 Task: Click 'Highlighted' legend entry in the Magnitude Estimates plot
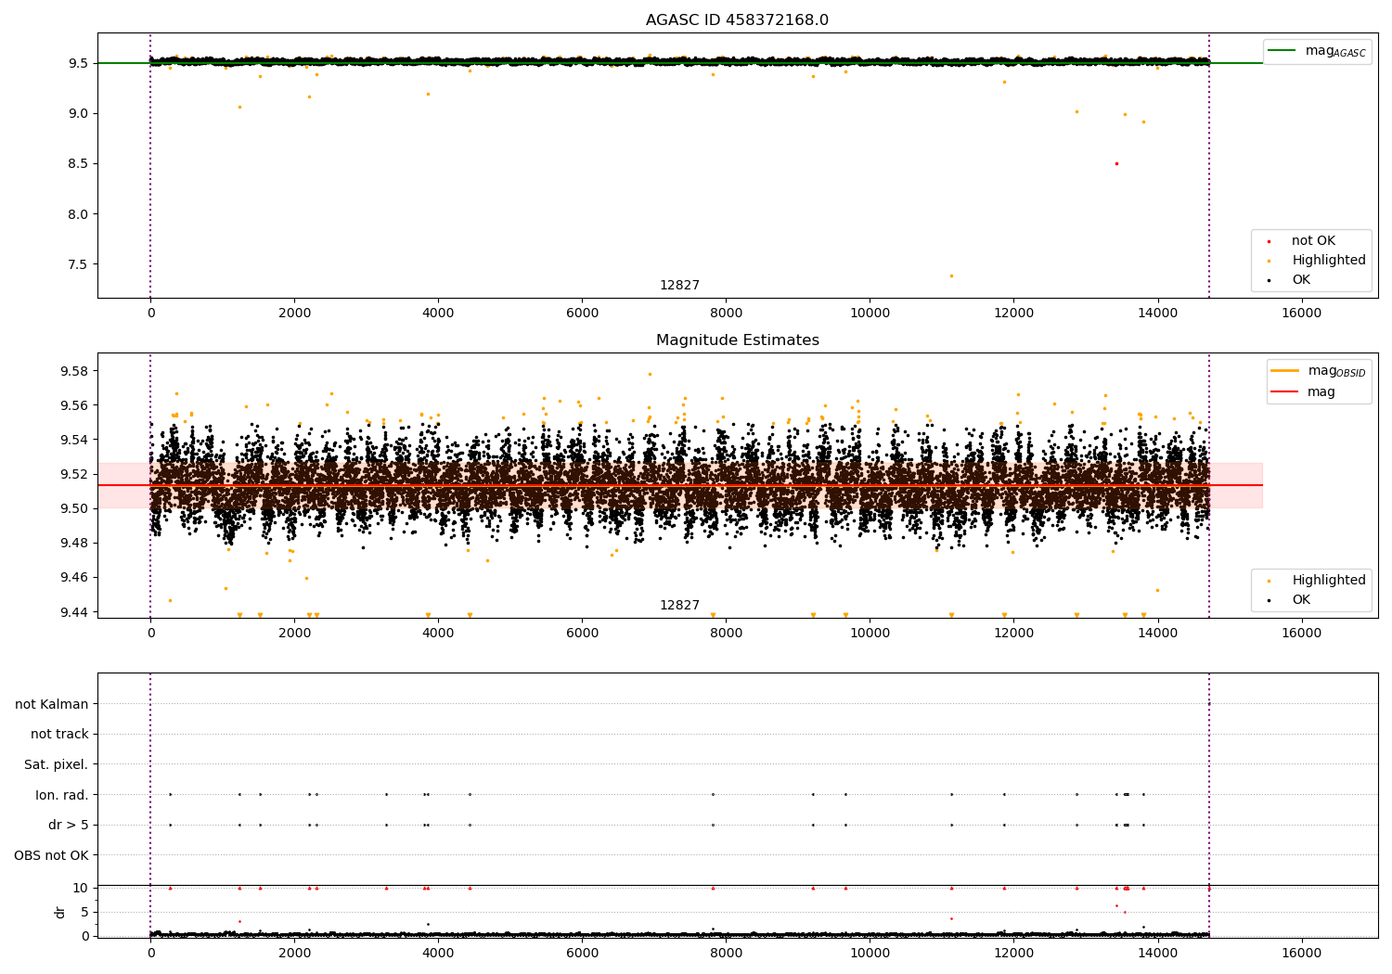pos(1328,581)
